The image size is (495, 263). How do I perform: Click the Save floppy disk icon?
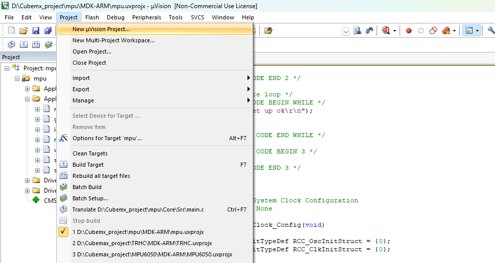pyautogui.click(x=36, y=31)
